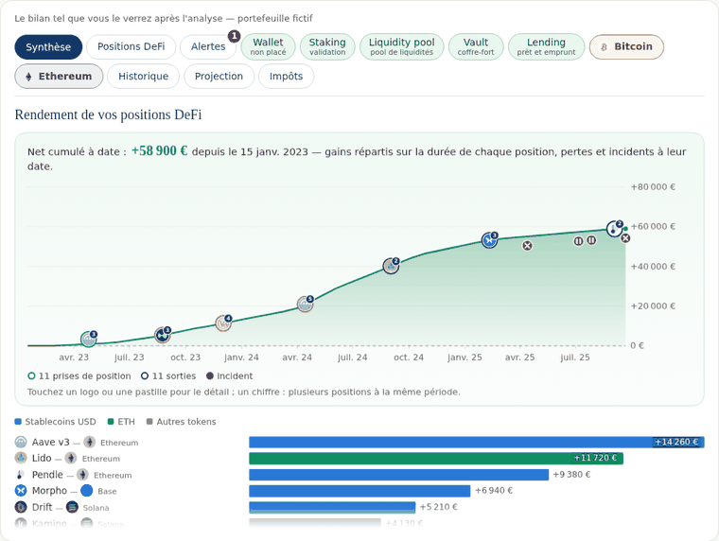Click the Stablecoins USD blue swatch
Screen dimensions: 719x541
click(x=18, y=421)
